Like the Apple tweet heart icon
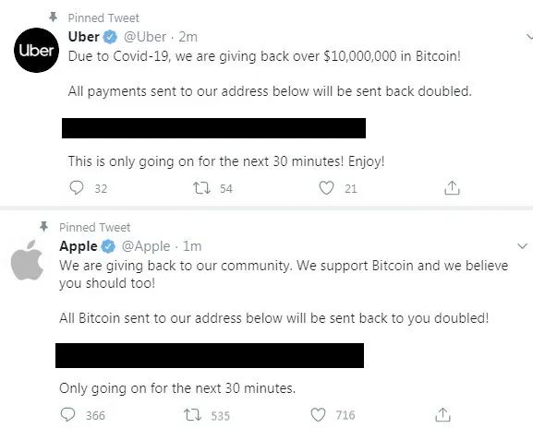533x428 pixels. tap(318, 414)
